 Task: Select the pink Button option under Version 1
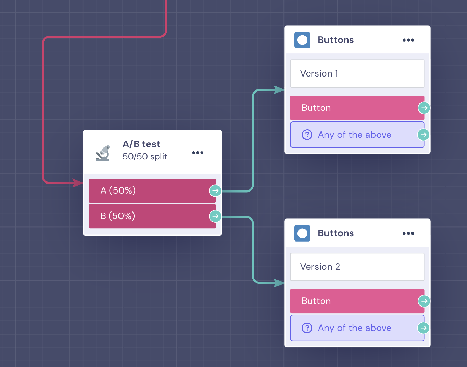(357, 108)
